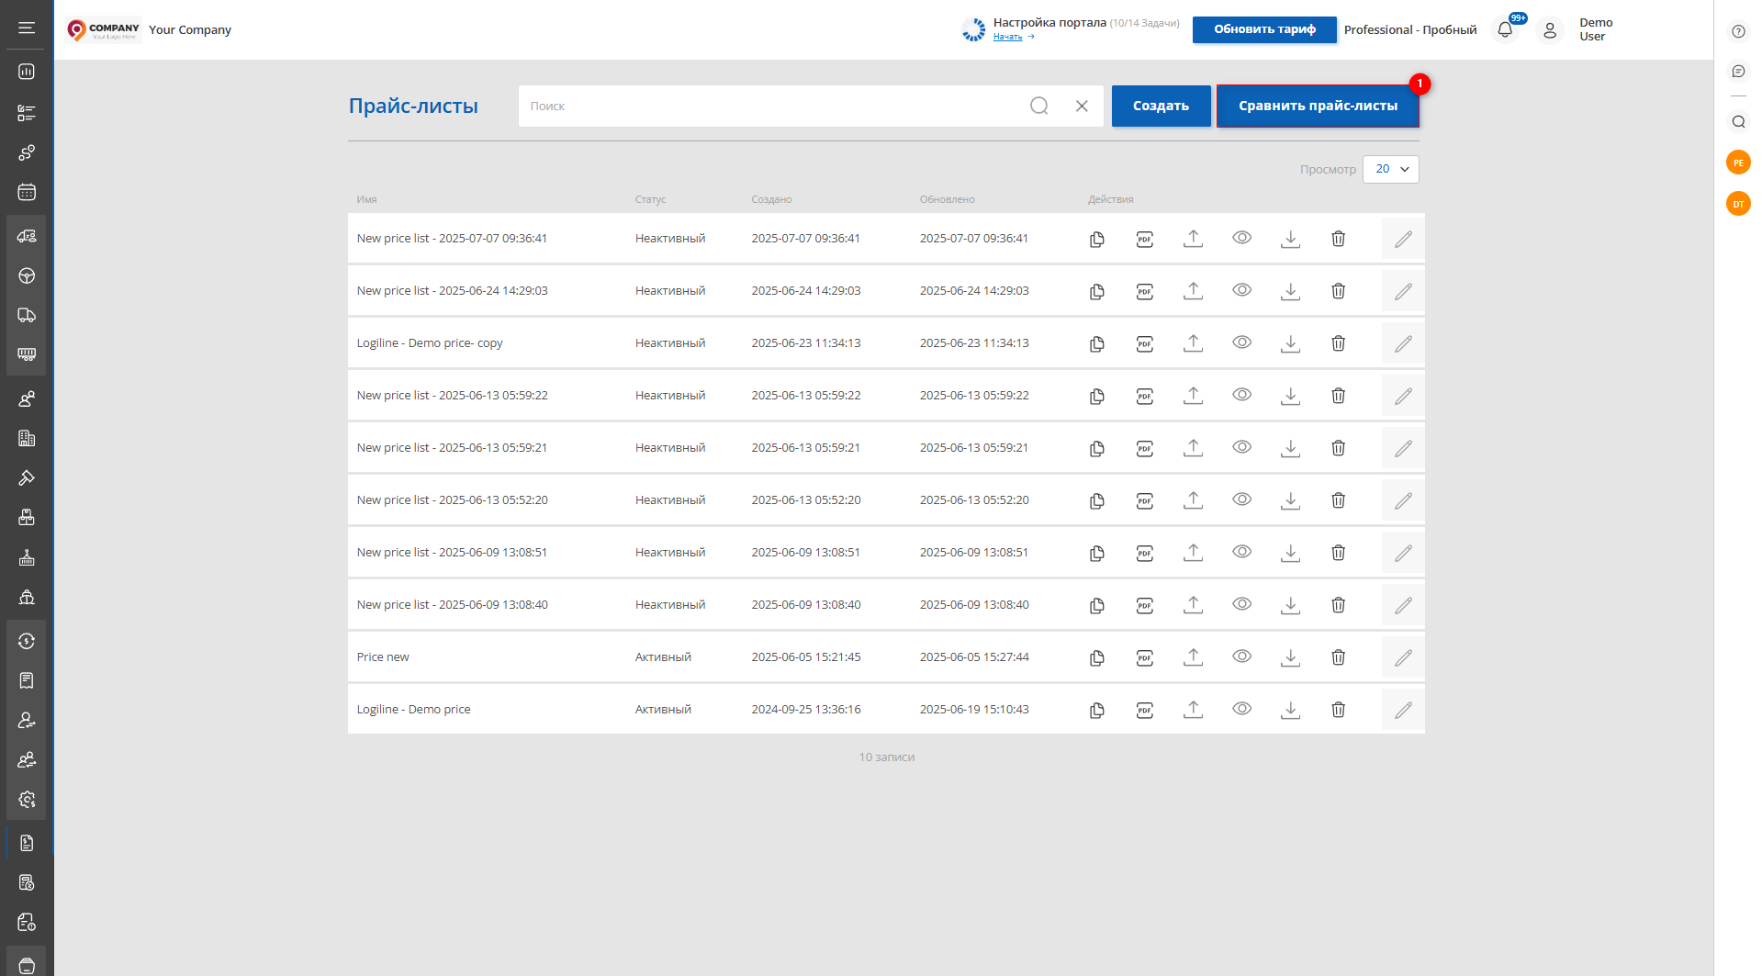1762x976 pixels.
Task: Click the search magnifier icon in Поиск field
Action: [1038, 106]
